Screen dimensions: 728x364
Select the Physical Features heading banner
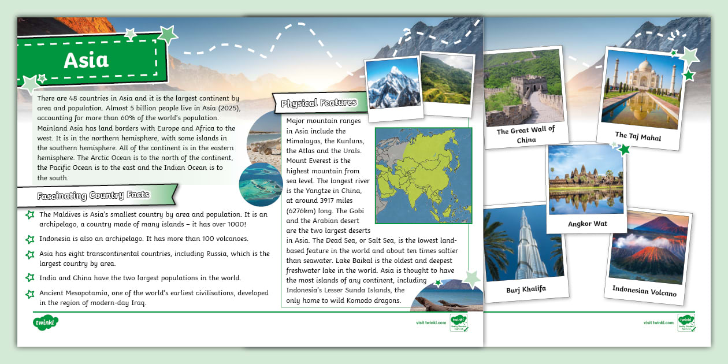click(x=318, y=102)
